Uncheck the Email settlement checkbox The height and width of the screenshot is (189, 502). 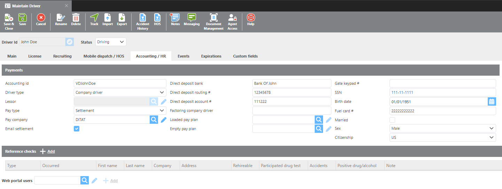(77, 129)
